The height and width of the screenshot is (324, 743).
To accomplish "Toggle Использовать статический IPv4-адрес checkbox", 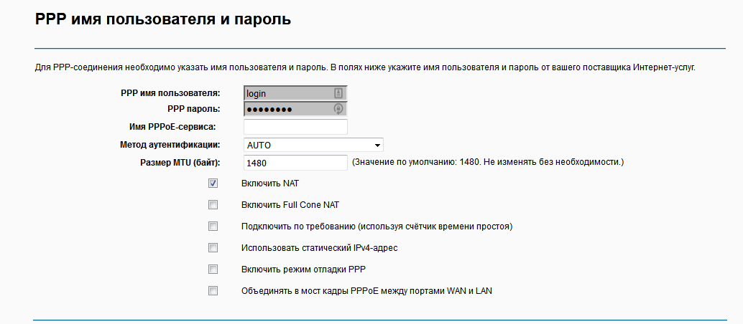I will pyautogui.click(x=213, y=248).
